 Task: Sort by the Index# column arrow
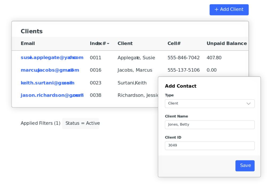click(x=108, y=44)
